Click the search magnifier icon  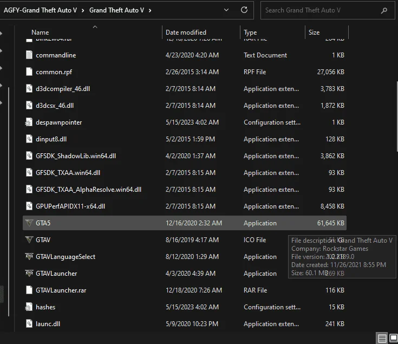coord(384,10)
